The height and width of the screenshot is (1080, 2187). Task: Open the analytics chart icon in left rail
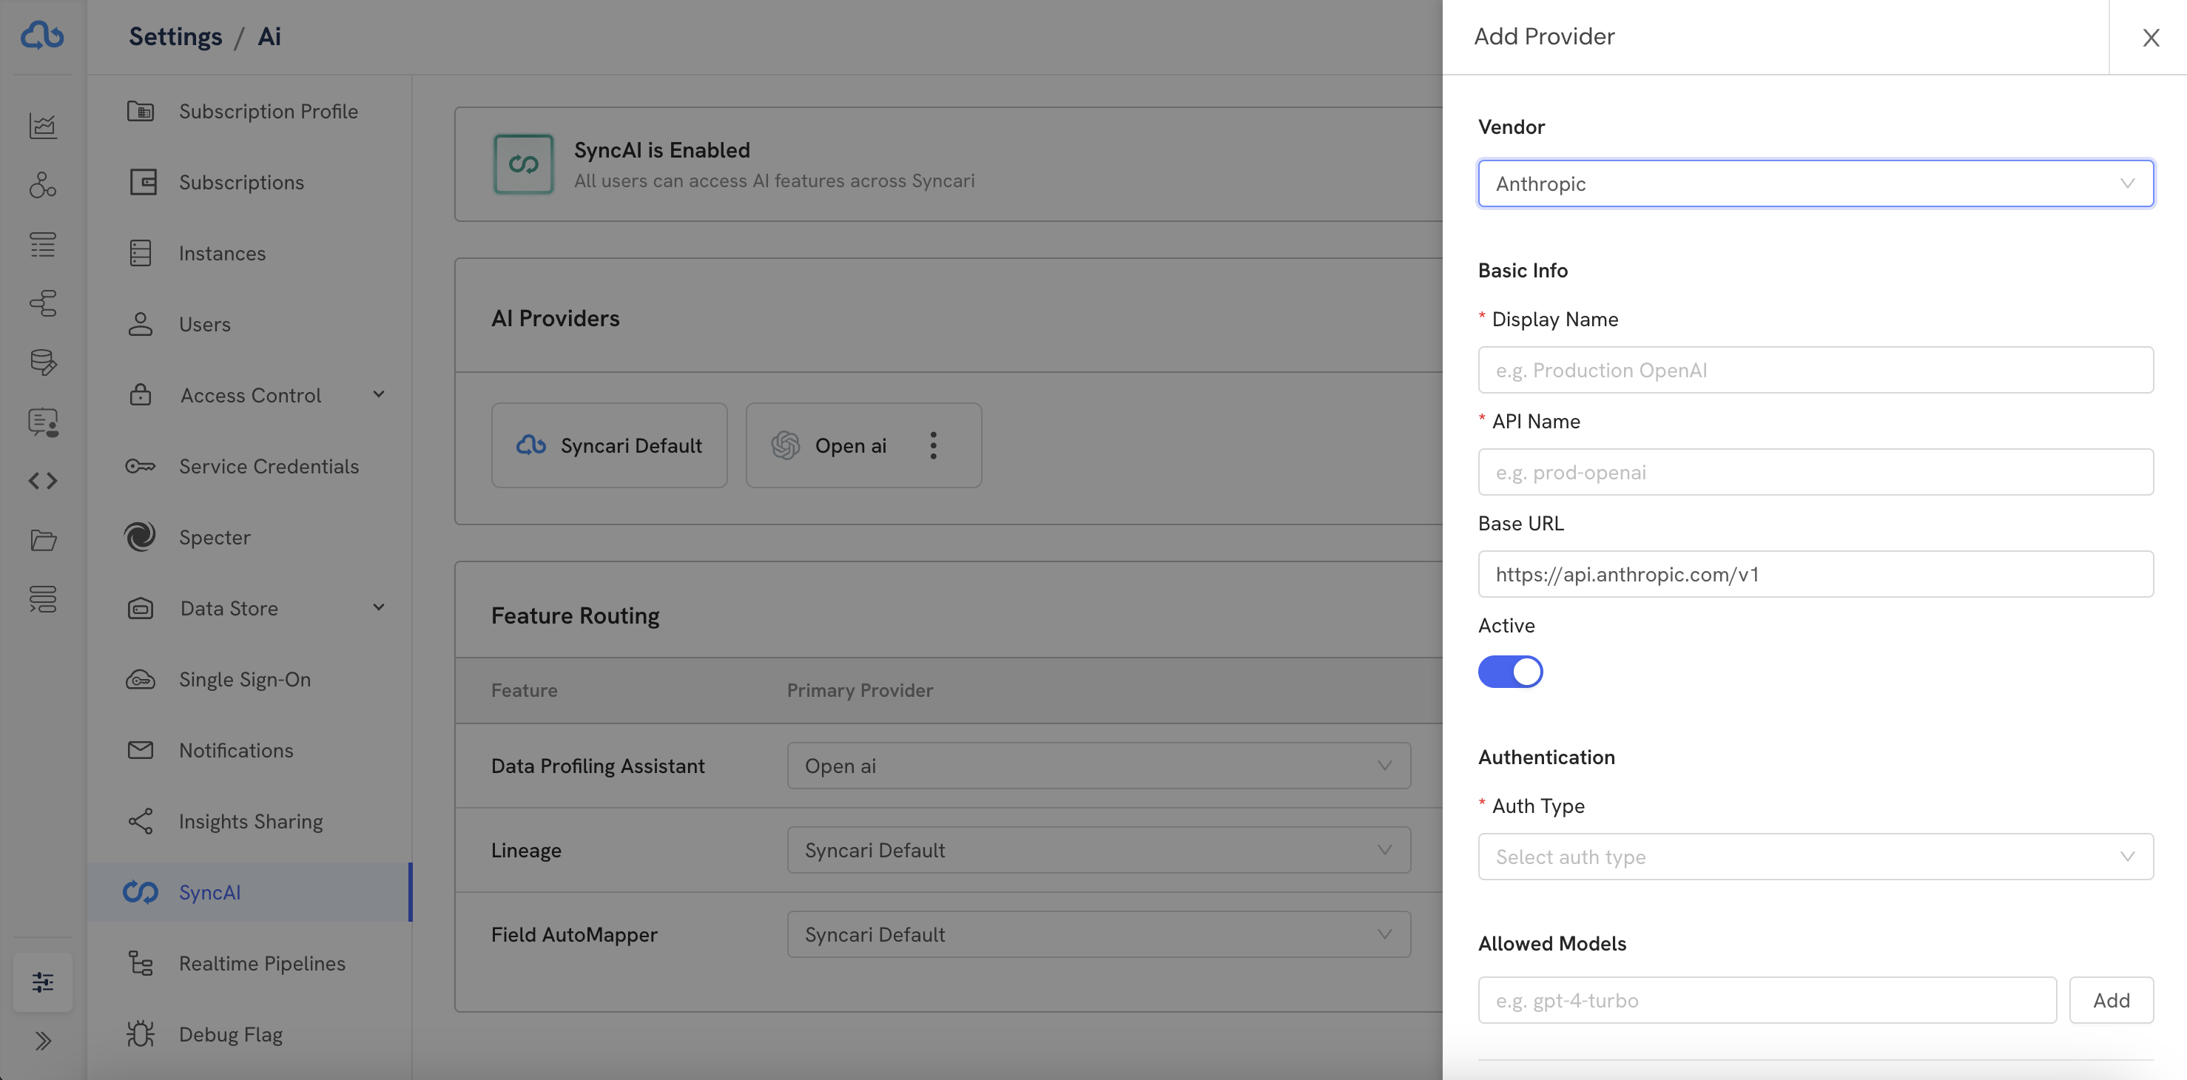coord(42,126)
